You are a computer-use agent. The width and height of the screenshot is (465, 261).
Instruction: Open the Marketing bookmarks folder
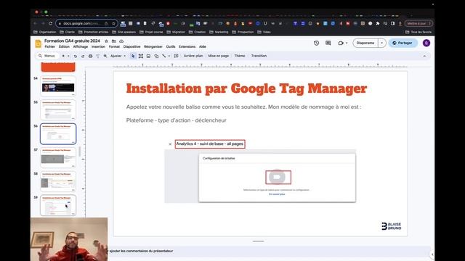(219, 32)
